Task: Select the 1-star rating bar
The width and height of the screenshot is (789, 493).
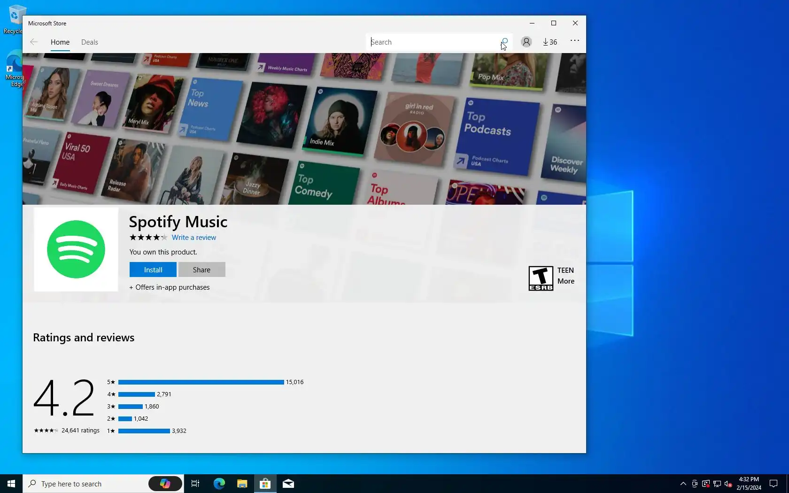Action: (144, 431)
